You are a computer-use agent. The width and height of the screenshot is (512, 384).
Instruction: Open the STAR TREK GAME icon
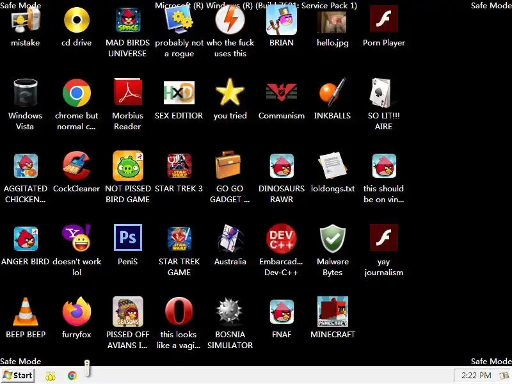179,239
